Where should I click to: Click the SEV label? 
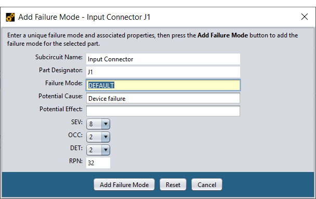(x=77, y=122)
